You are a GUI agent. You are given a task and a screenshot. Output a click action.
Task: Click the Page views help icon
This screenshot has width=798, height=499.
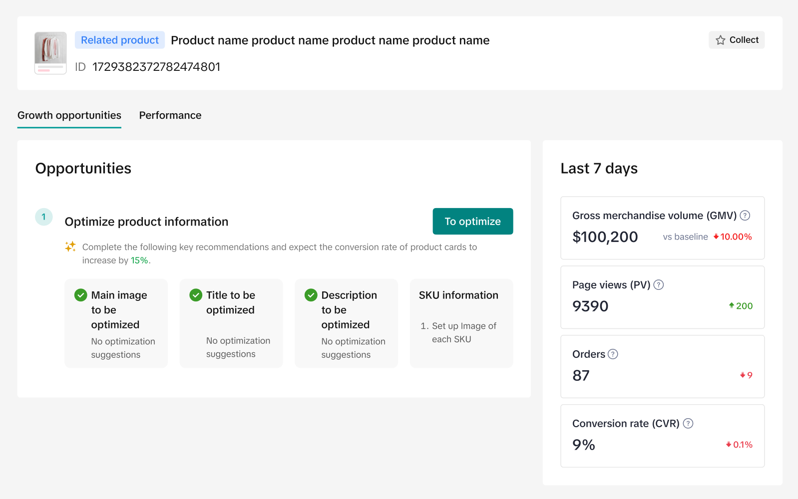pos(659,285)
